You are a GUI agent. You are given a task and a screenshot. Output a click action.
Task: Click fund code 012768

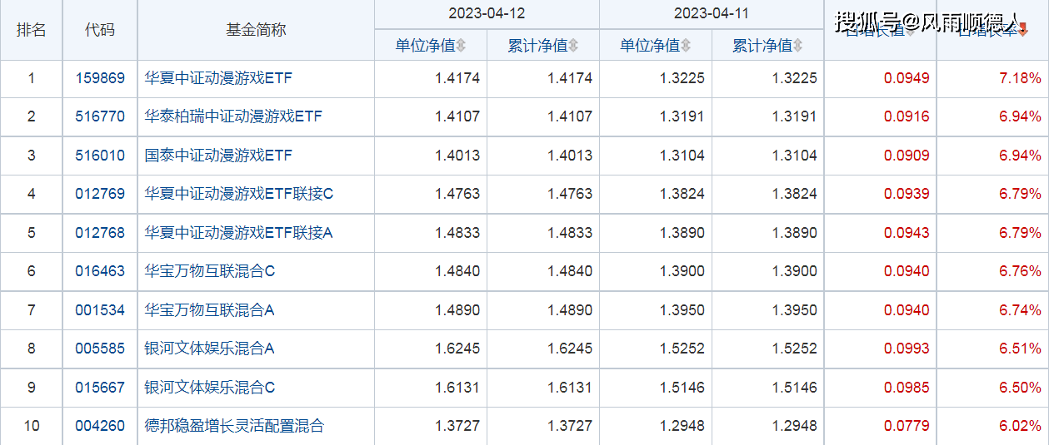pos(100,233)
